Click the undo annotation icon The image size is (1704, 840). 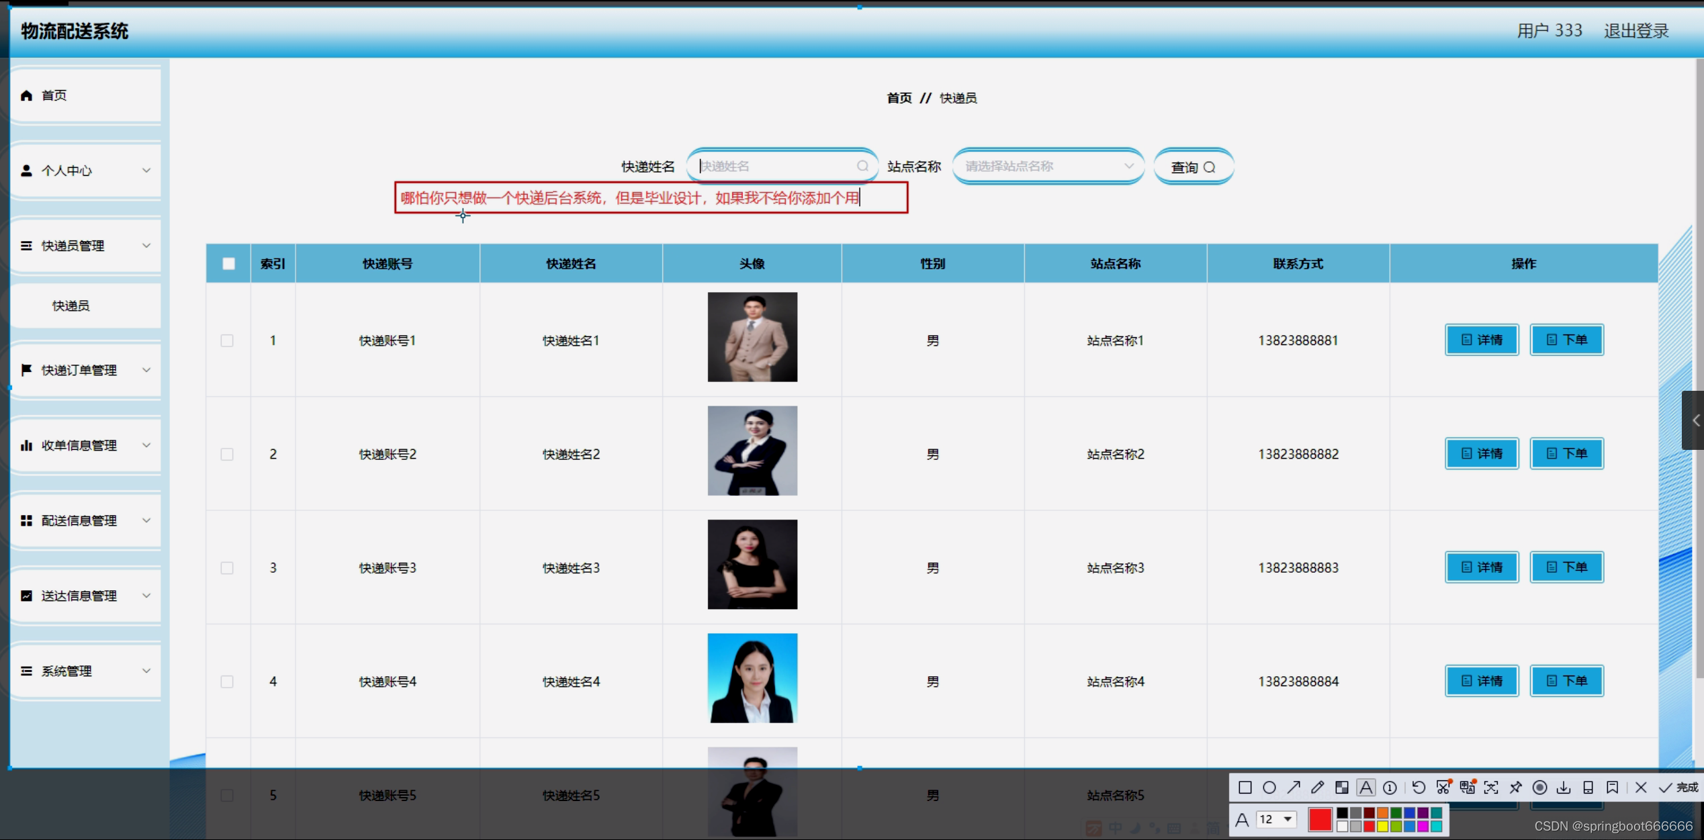(x=1419, y=788)
